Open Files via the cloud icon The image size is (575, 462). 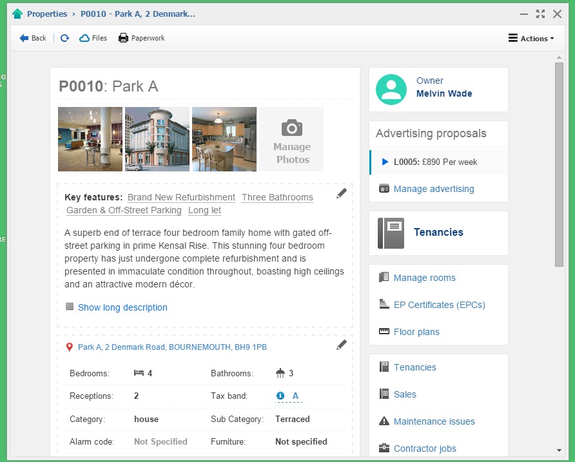point(93,38)
